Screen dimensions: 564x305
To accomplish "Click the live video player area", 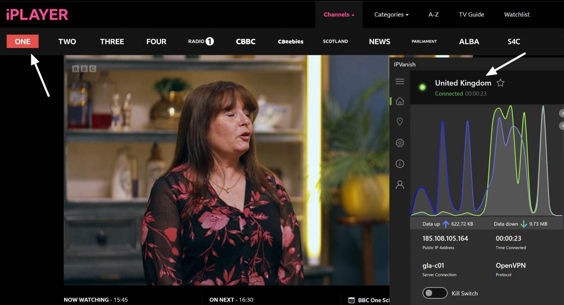I will tap(226, 169).
